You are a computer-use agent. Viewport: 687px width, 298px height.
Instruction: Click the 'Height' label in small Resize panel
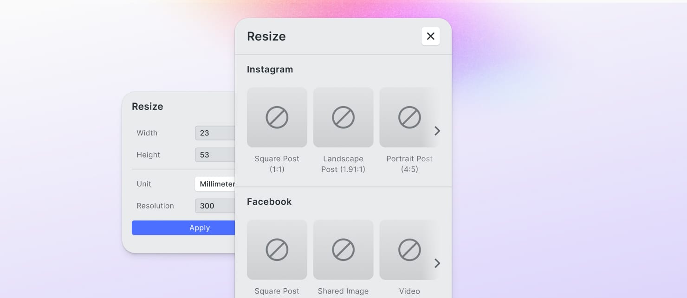(x=148, y=155)
